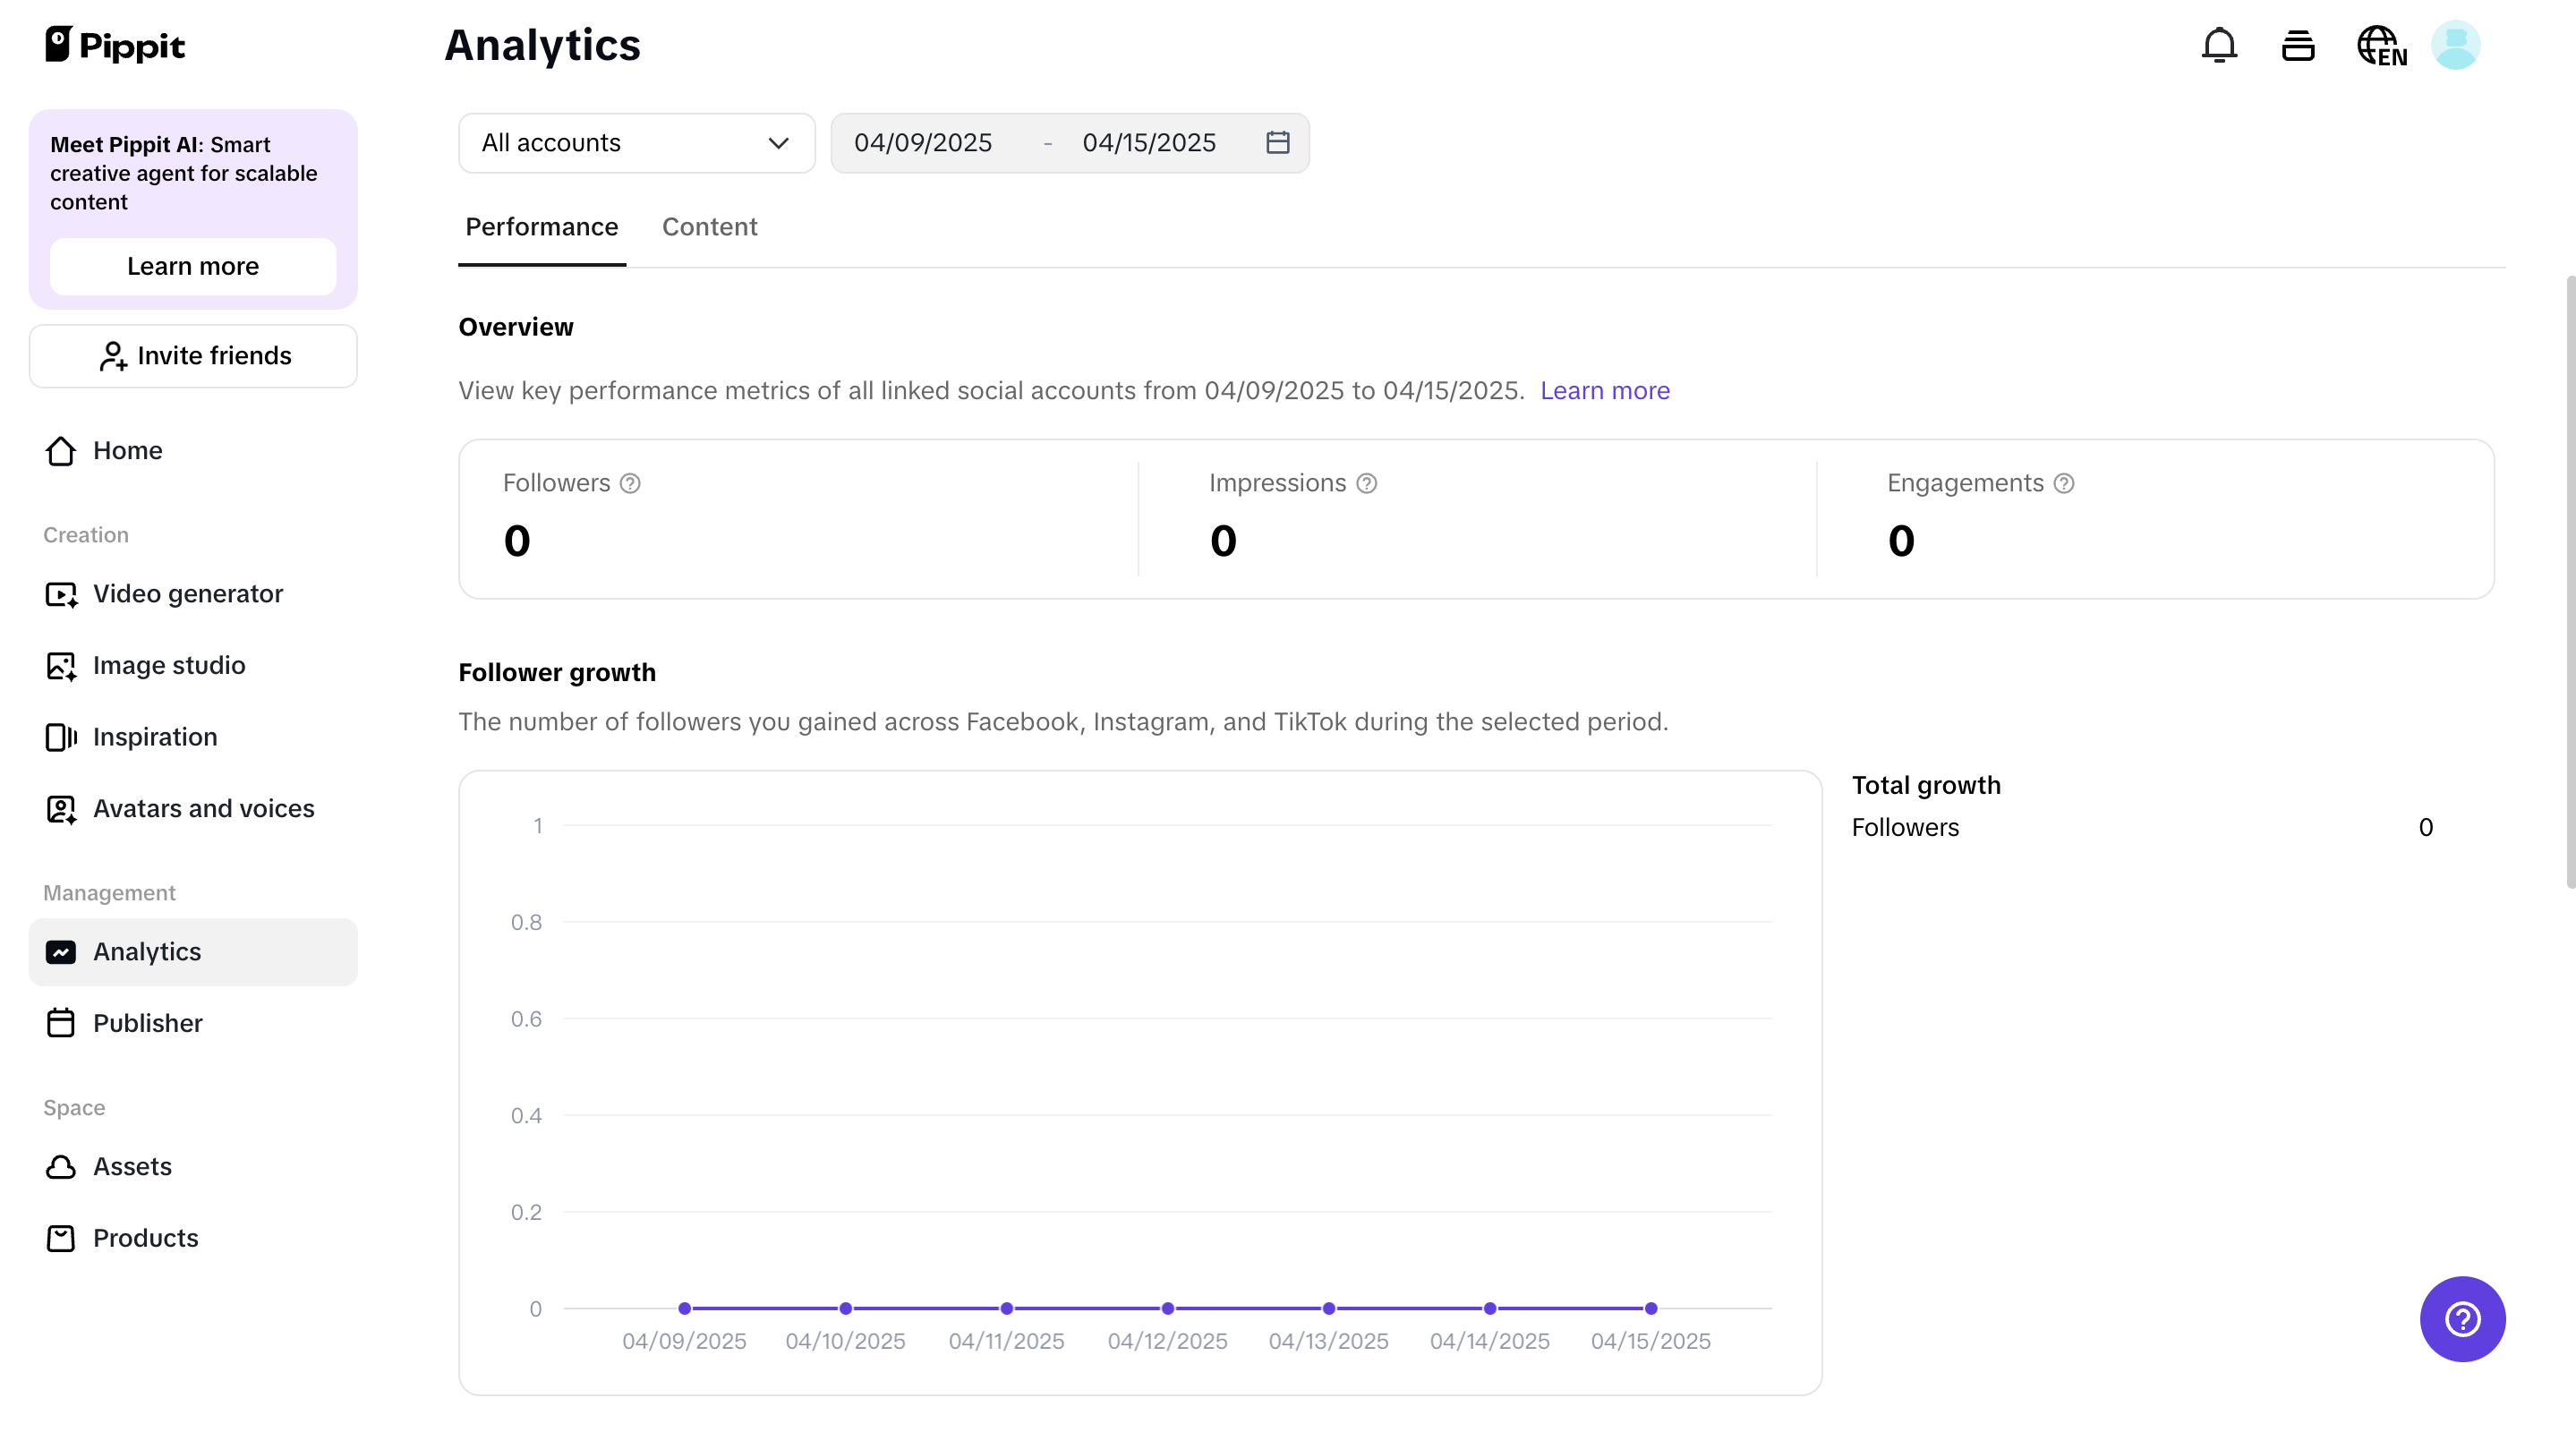Expand the All accounts dropdown
Viewport: 2576px width, 1432px height.
click(636, 142)
